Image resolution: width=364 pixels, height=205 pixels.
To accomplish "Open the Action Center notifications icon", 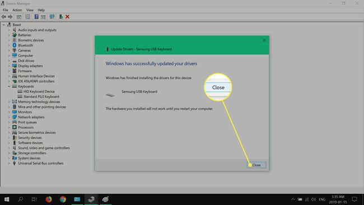I will [x=354, y=199].
